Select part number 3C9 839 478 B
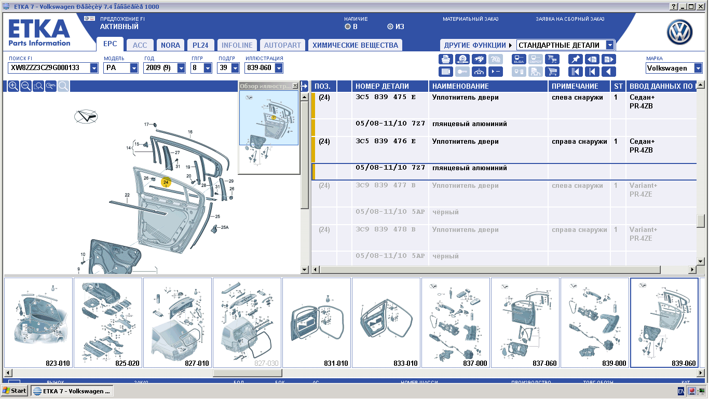The width and height of the screenshot is (709, 399). point(386,230)
